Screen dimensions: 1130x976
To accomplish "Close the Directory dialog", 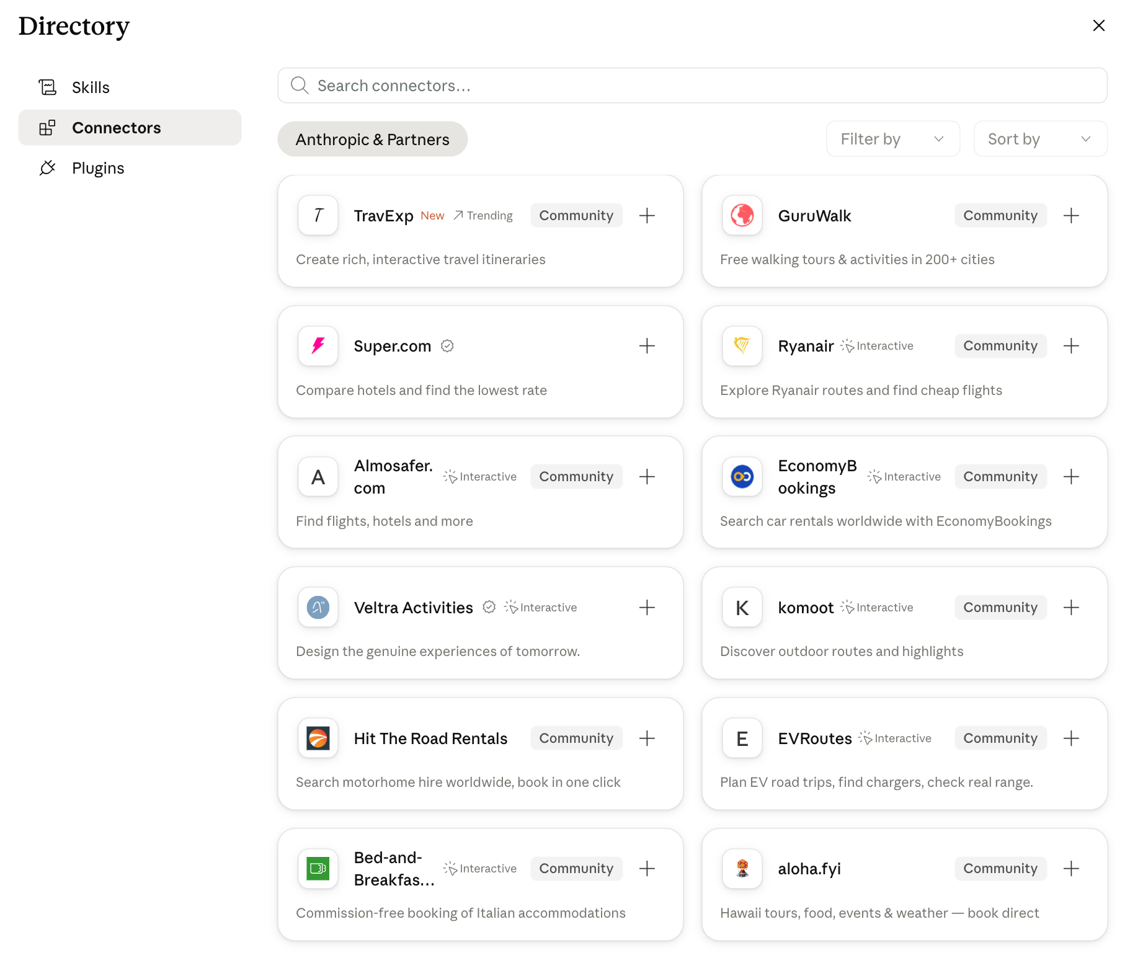I will pos(1099,25).
